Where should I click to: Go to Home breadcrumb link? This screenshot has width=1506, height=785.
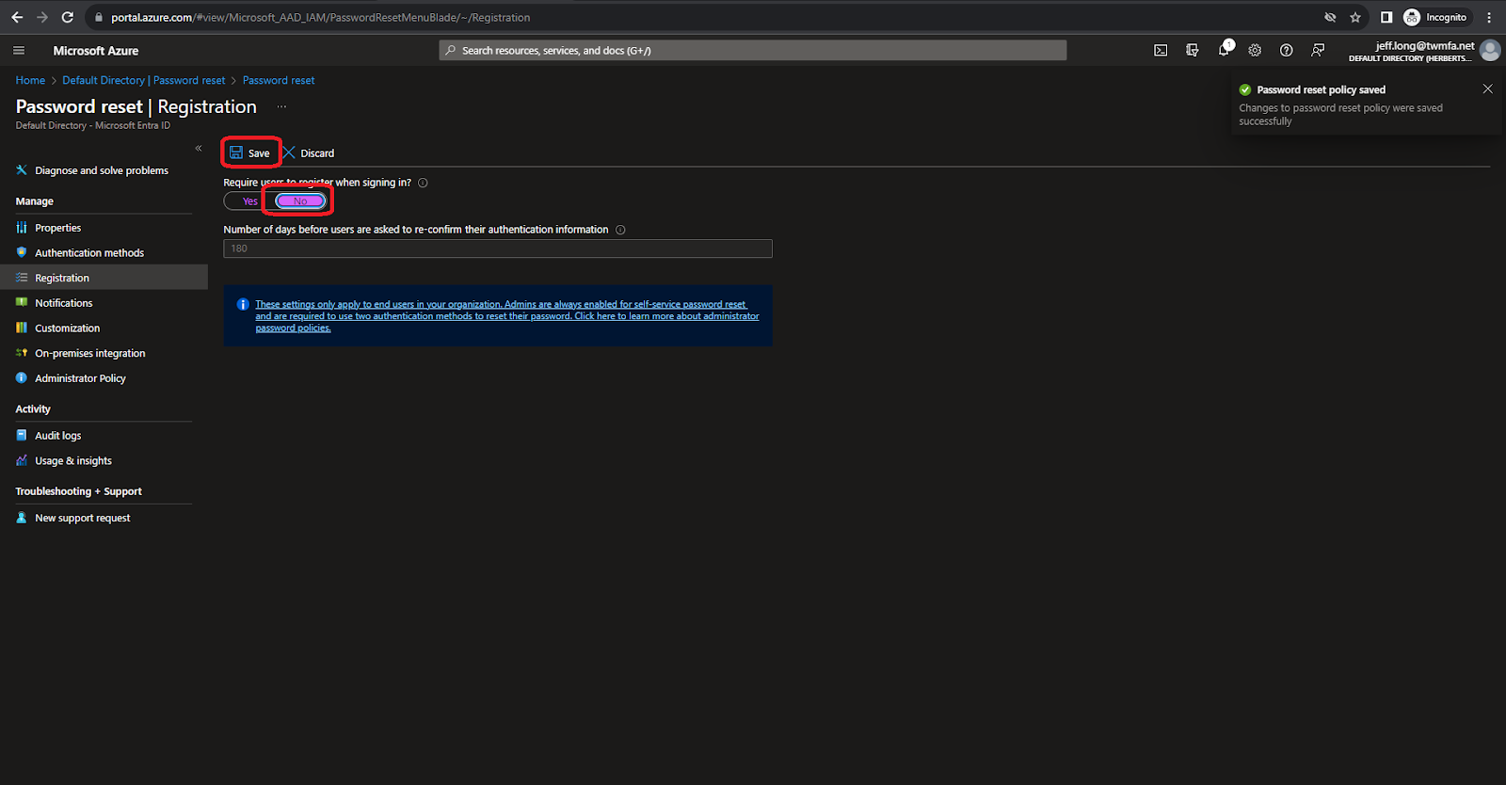(x=30, y=80)
